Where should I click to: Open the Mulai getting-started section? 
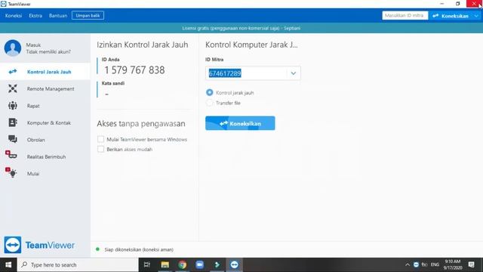(45, 174)
